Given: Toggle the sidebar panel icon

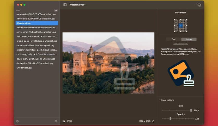Looking at the screenshot, I should [65, 5].
